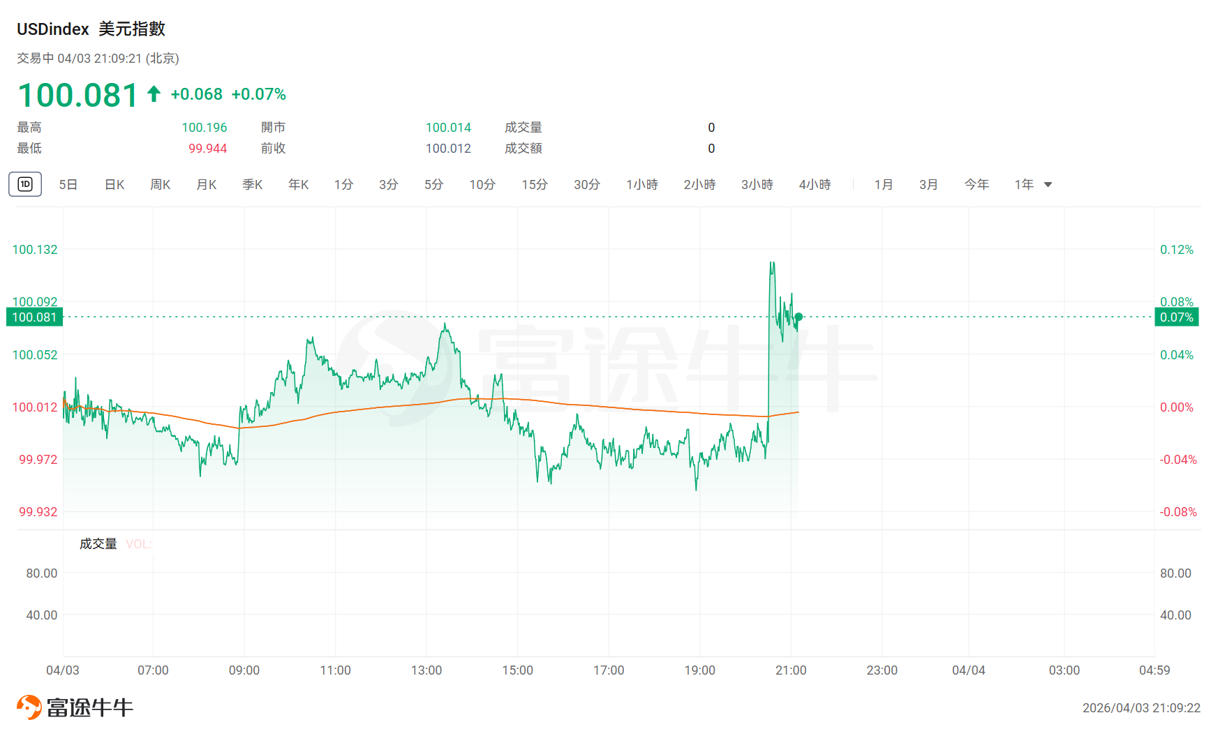This screenshot has height=736, width=1218.
Task: Choose the 1分 minute interval
Action: click(343, 185)
